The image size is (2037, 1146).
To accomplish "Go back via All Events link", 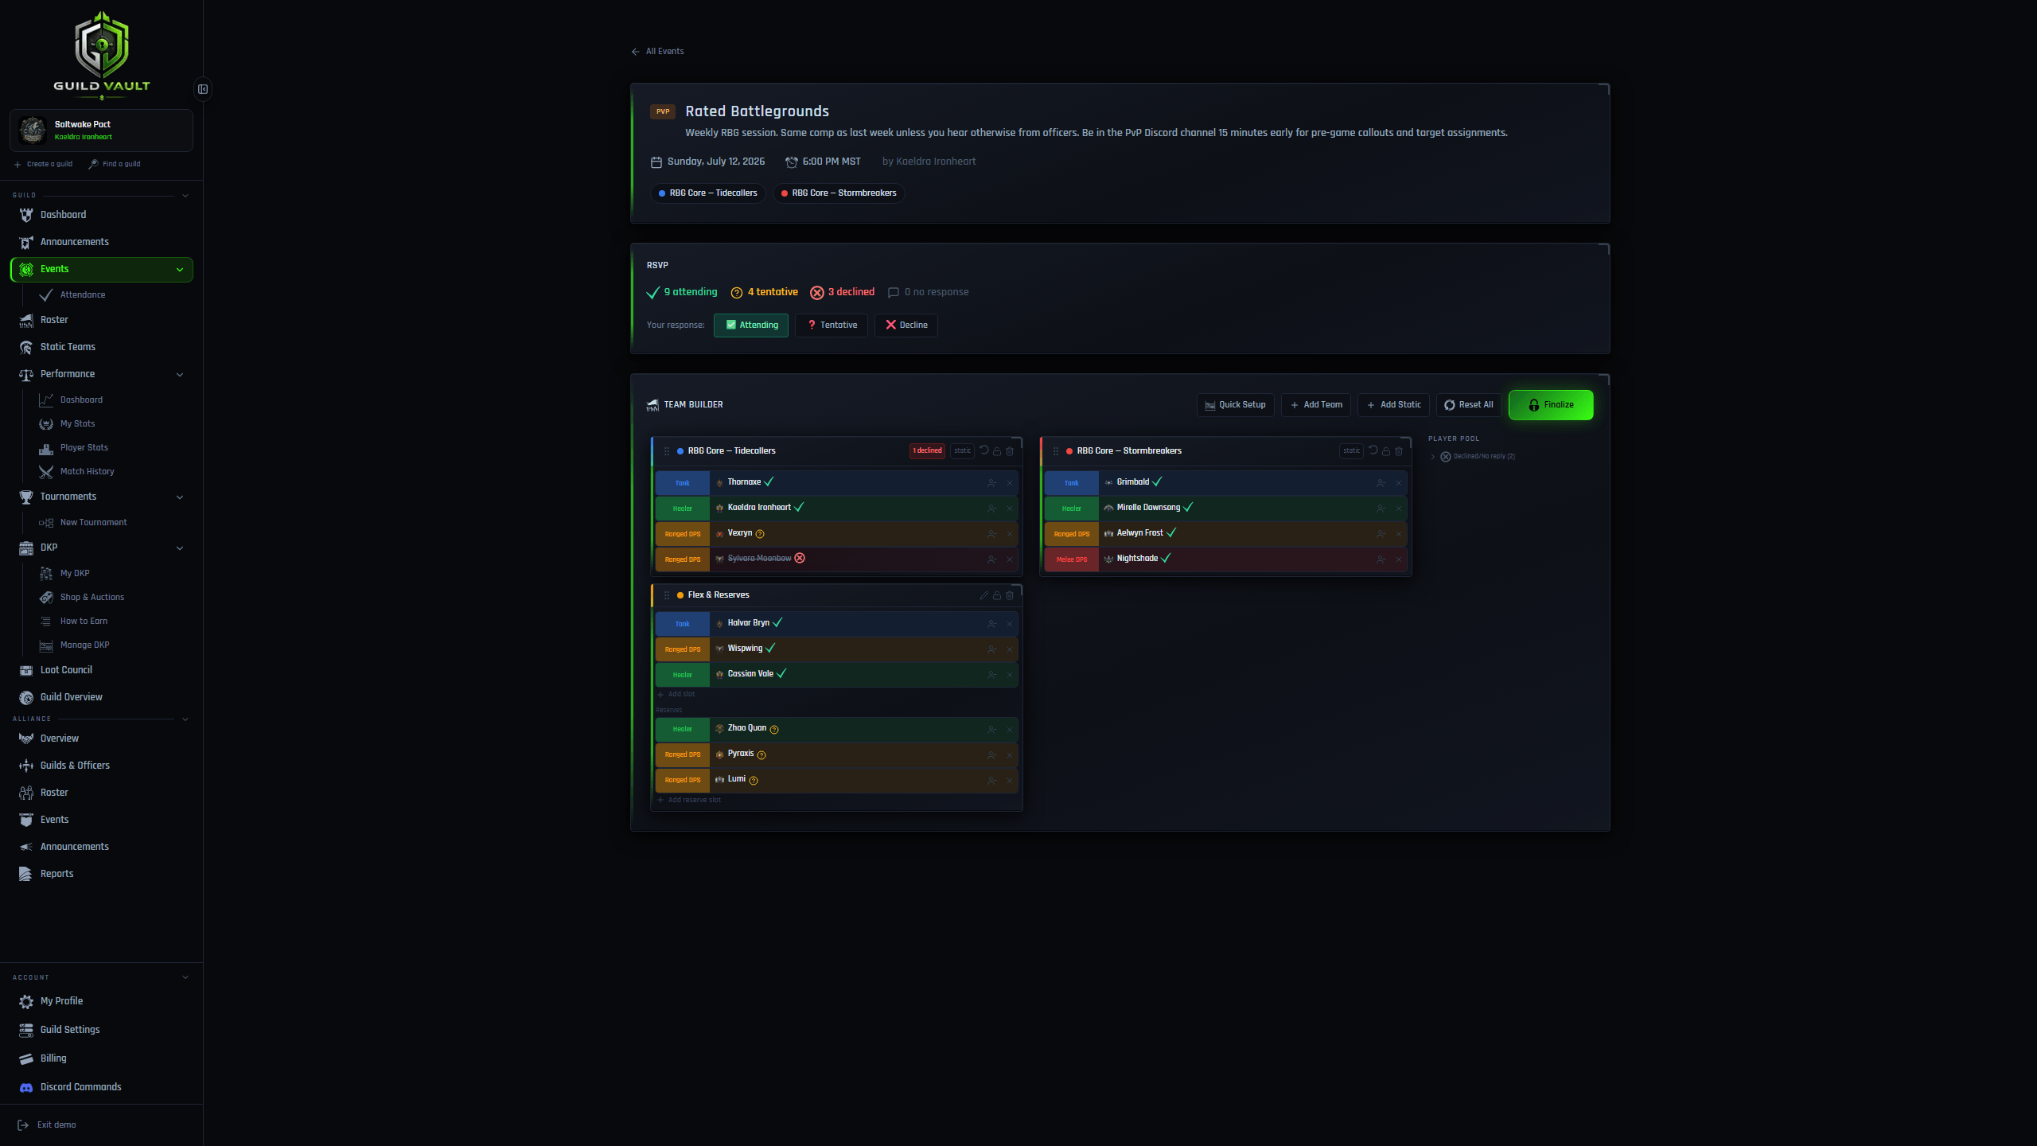I will (658, 52).
